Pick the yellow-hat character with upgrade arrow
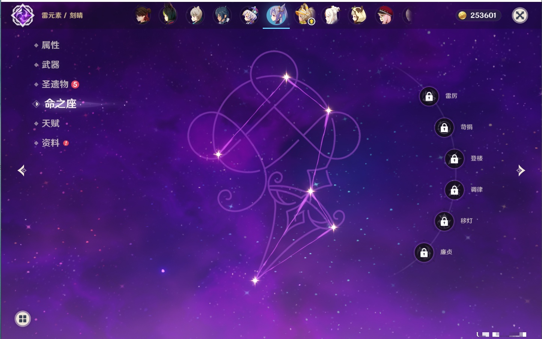Screen dimensions: 542x339 [x=304, y=15]
